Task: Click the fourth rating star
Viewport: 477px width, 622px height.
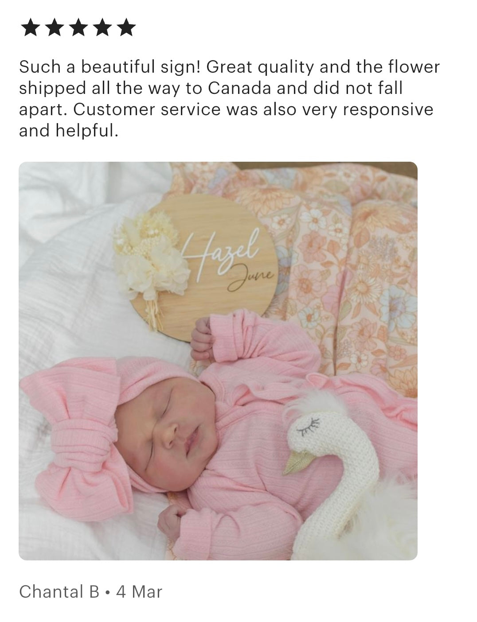Action: [x=102, y=27]
